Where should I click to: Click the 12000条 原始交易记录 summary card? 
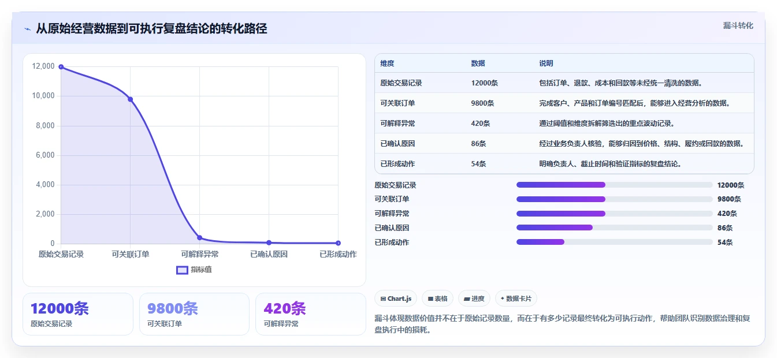pos(78,314)
